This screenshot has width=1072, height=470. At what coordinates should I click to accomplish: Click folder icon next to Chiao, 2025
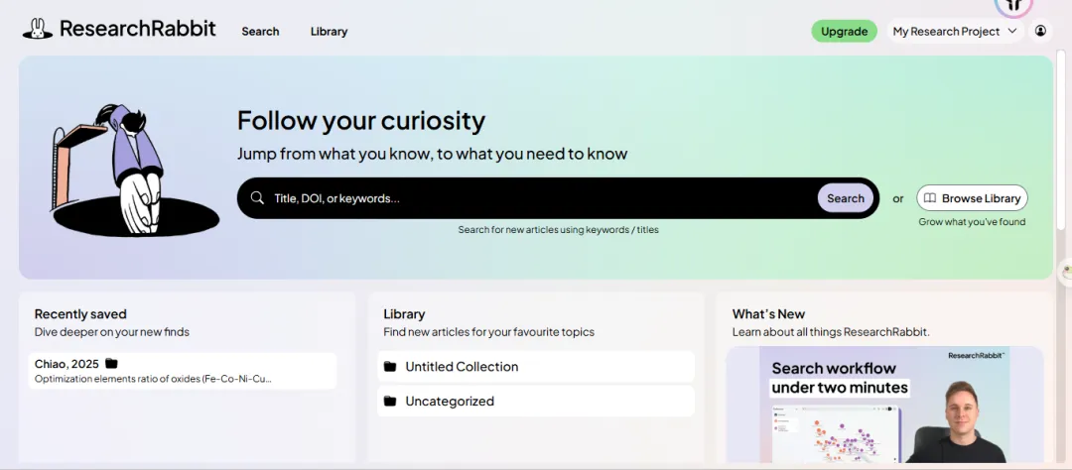click(111, 364)
